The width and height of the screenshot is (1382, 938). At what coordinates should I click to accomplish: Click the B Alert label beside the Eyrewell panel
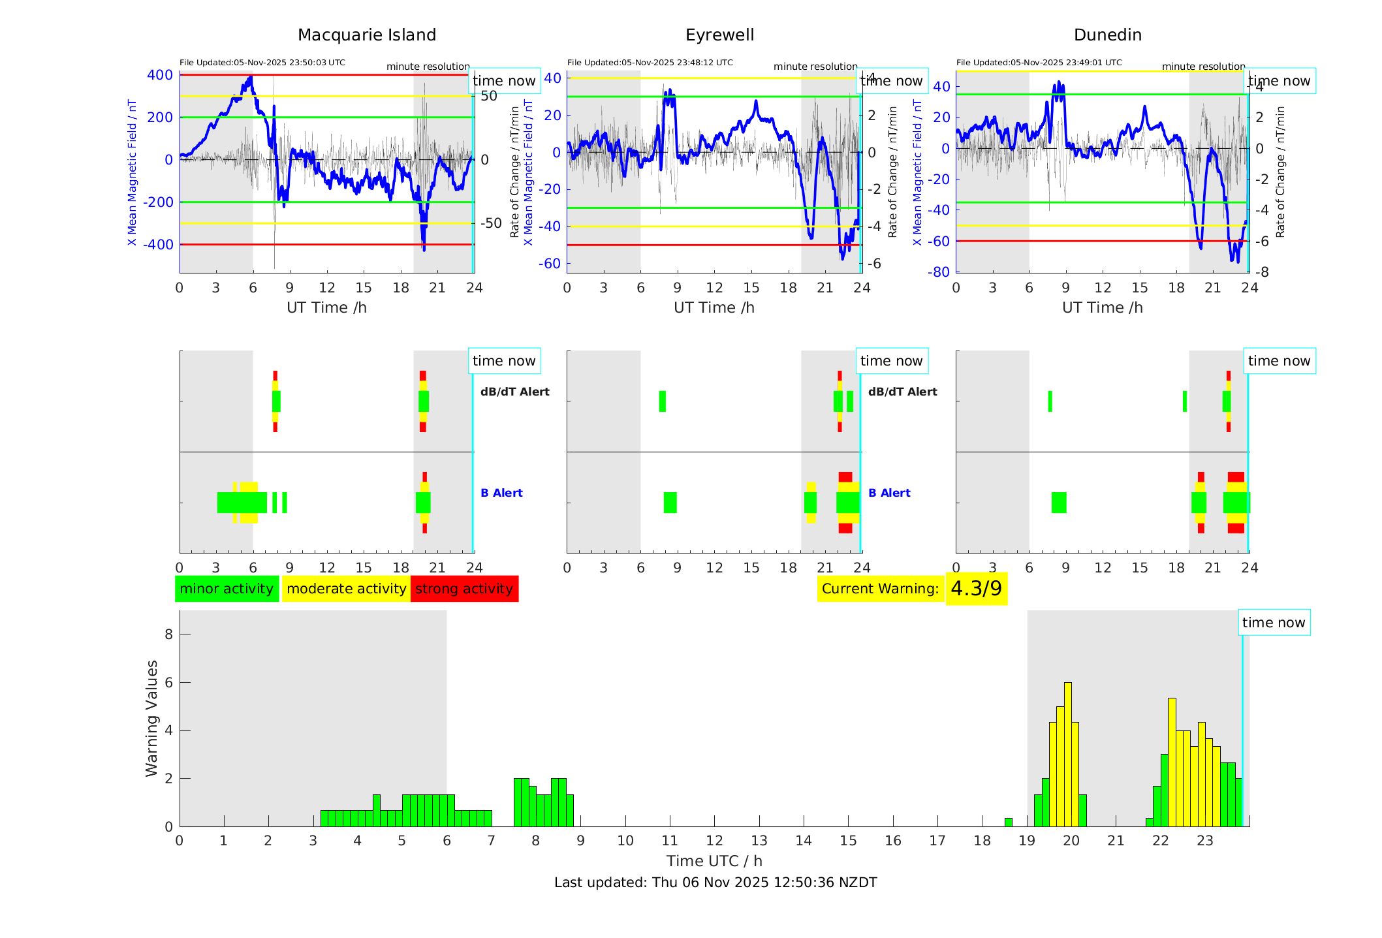(x=889, y=493)
